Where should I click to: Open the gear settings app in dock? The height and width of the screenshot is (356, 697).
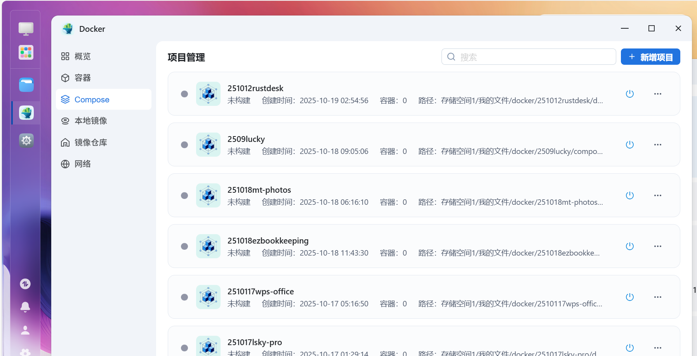coord(26,140)
